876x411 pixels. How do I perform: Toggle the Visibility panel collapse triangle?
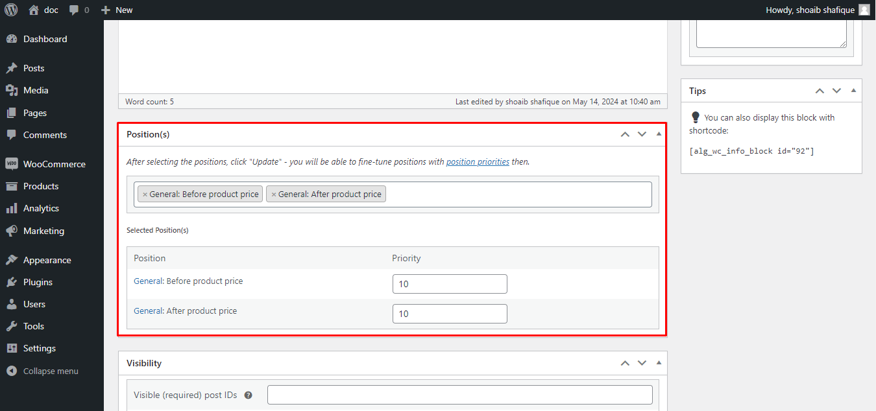point(659,363)
